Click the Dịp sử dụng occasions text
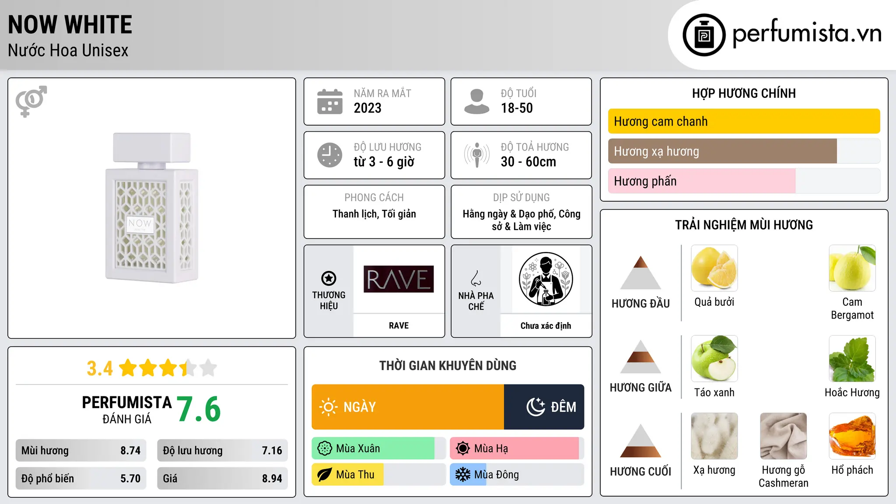Viewport: 896px width, 504px height. [x=521, y=220]
